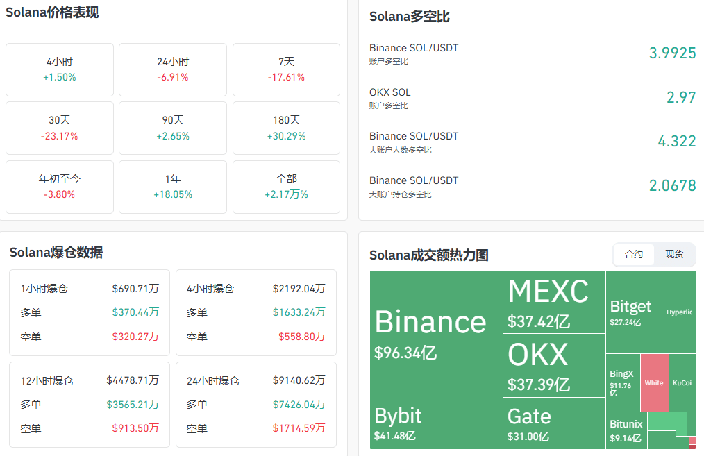Viewport: 704px width, 456px height.
Task: Select the Bitget heatmap tile
Action: pos(633,312)
